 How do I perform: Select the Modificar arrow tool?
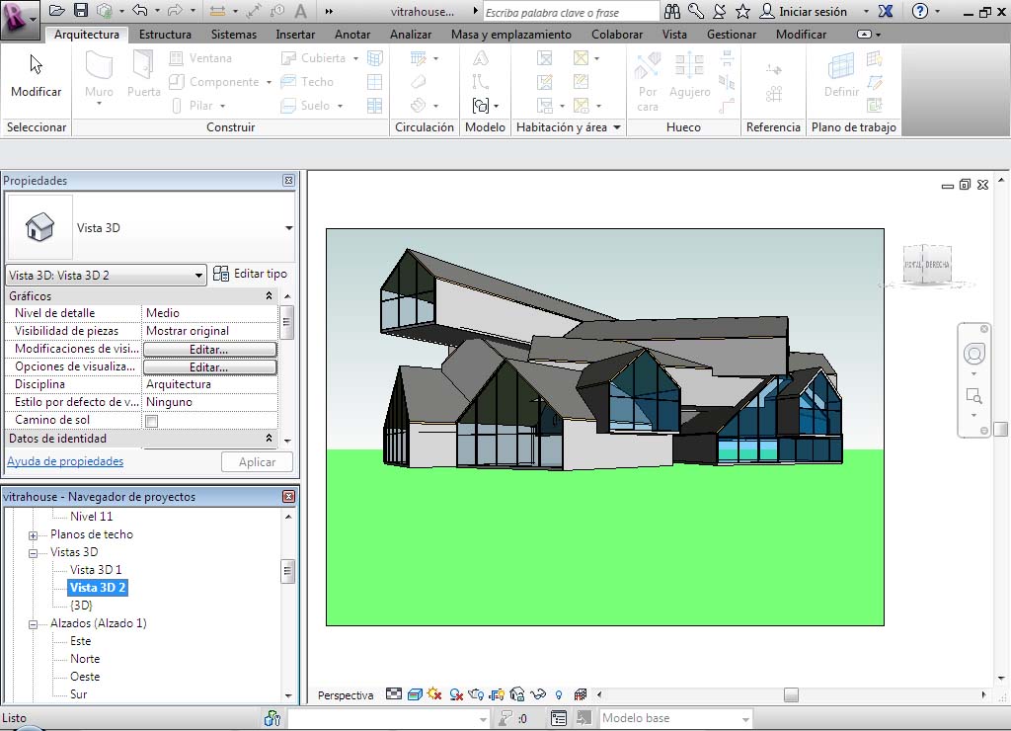point(36,76)
